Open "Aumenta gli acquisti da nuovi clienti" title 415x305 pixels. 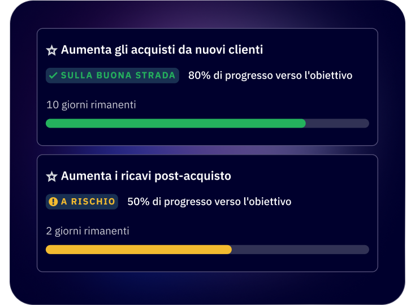coord(162,50)
